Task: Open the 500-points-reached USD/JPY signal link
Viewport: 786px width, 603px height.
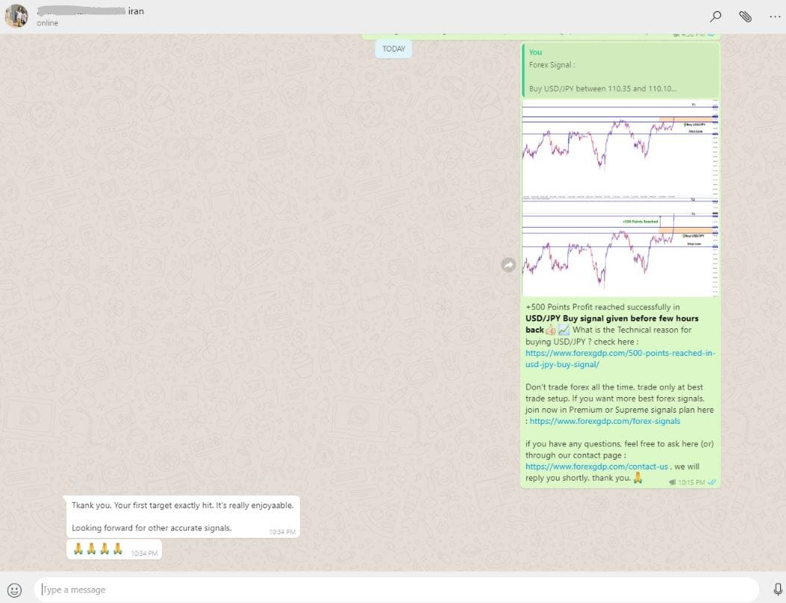Action: (x=620, y=359)
